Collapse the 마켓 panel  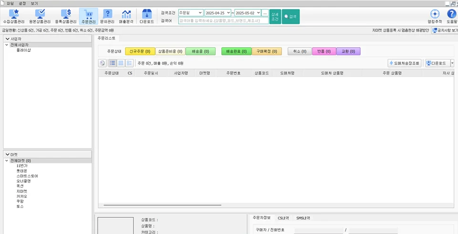coord(8,154)
